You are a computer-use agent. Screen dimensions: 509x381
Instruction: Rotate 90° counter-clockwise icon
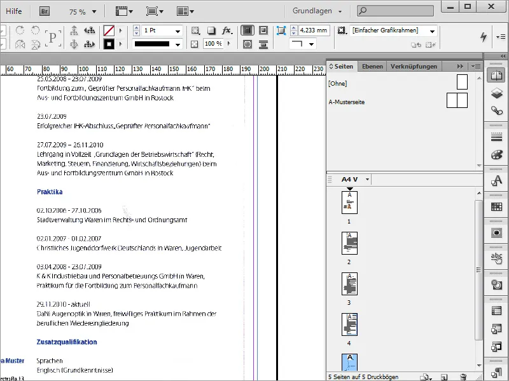[36, 30]
